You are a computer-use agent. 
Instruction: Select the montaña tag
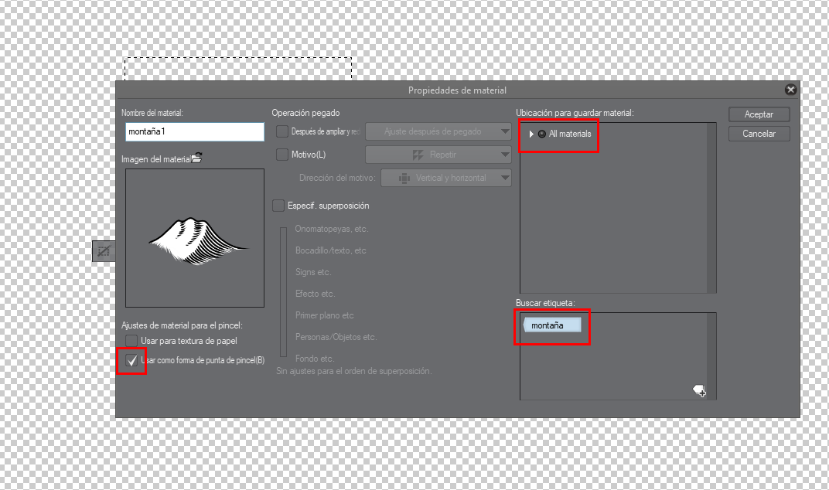pyautogui.click(x=552, y=325)
